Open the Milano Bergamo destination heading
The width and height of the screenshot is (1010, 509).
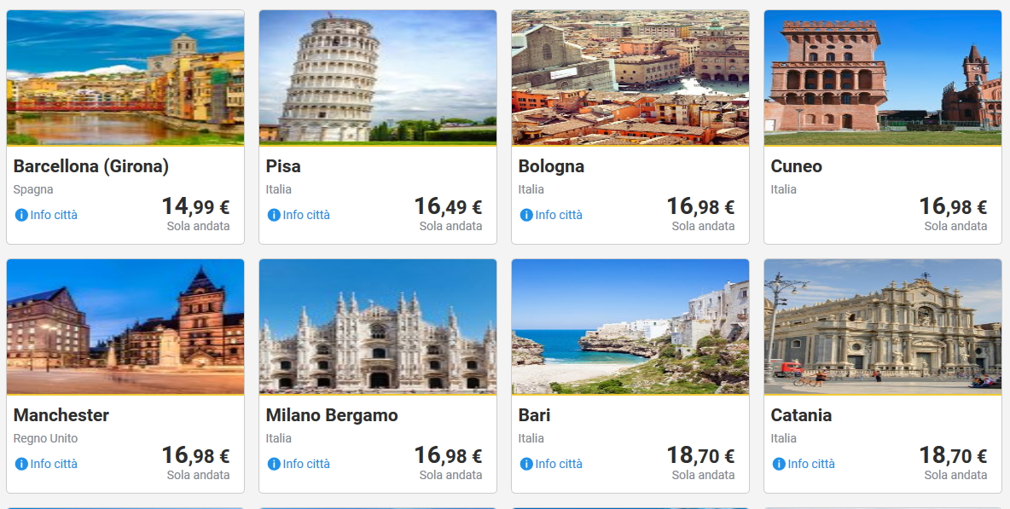coord(332,415)
